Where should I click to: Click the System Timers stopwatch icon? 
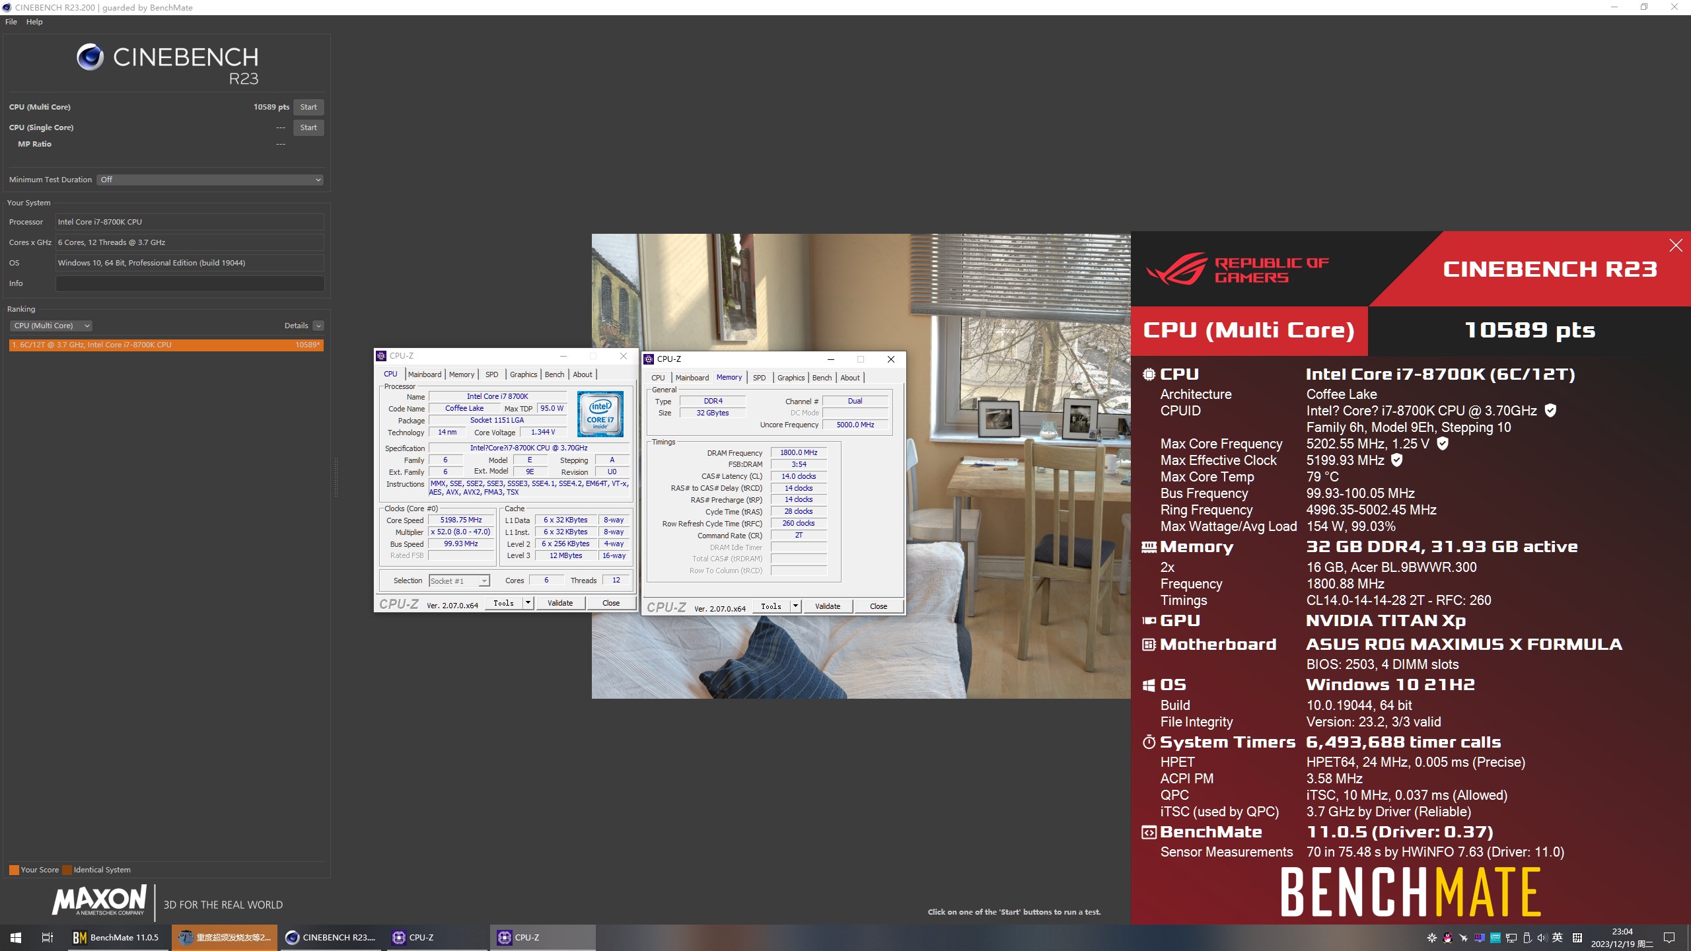pyautogui.click(x=1149, y=742)
